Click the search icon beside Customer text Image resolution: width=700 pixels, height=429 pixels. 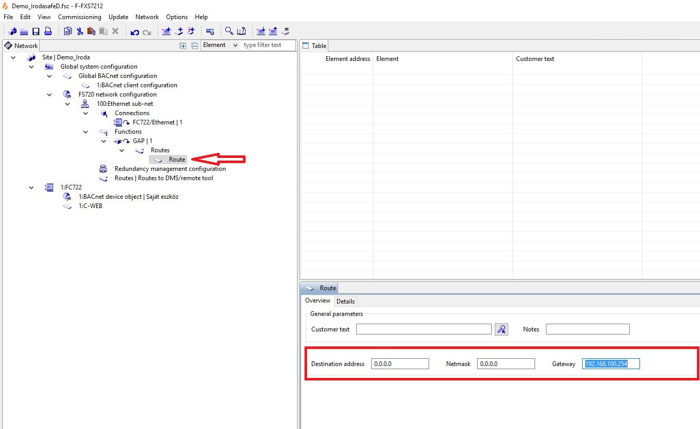pos(501,329)
